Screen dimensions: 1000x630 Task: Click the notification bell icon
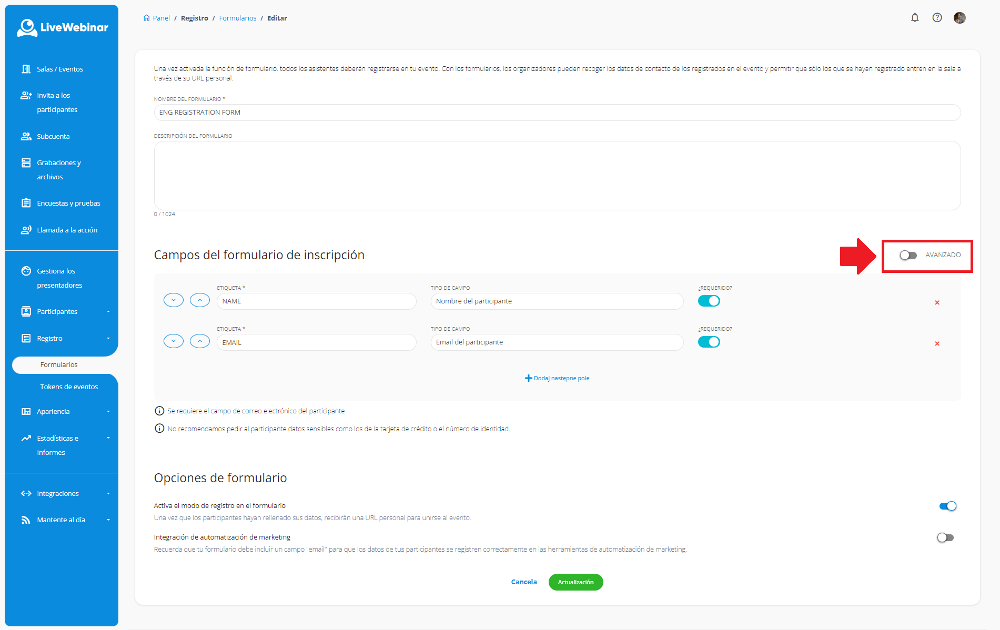915,18
